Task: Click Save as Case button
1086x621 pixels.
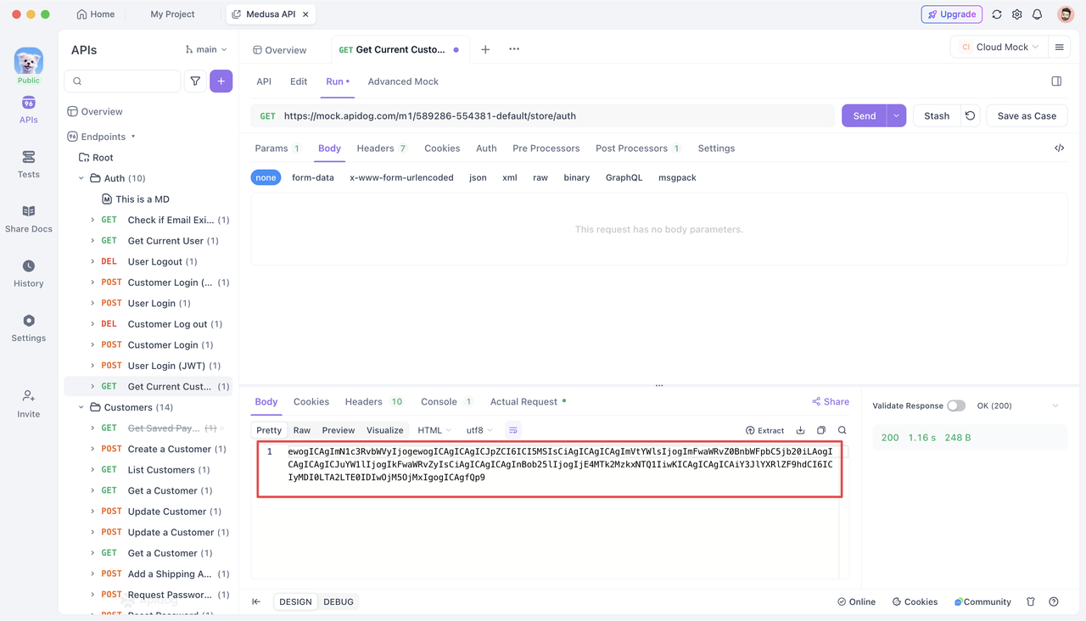Action: [1027, 116]
